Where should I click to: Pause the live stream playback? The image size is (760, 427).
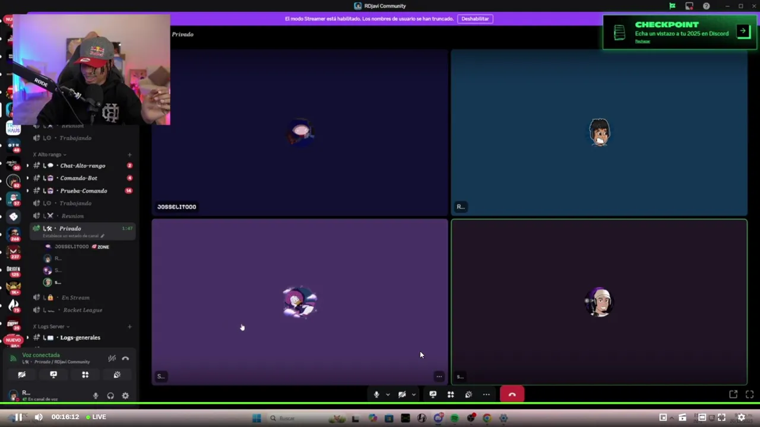[18, 417]
